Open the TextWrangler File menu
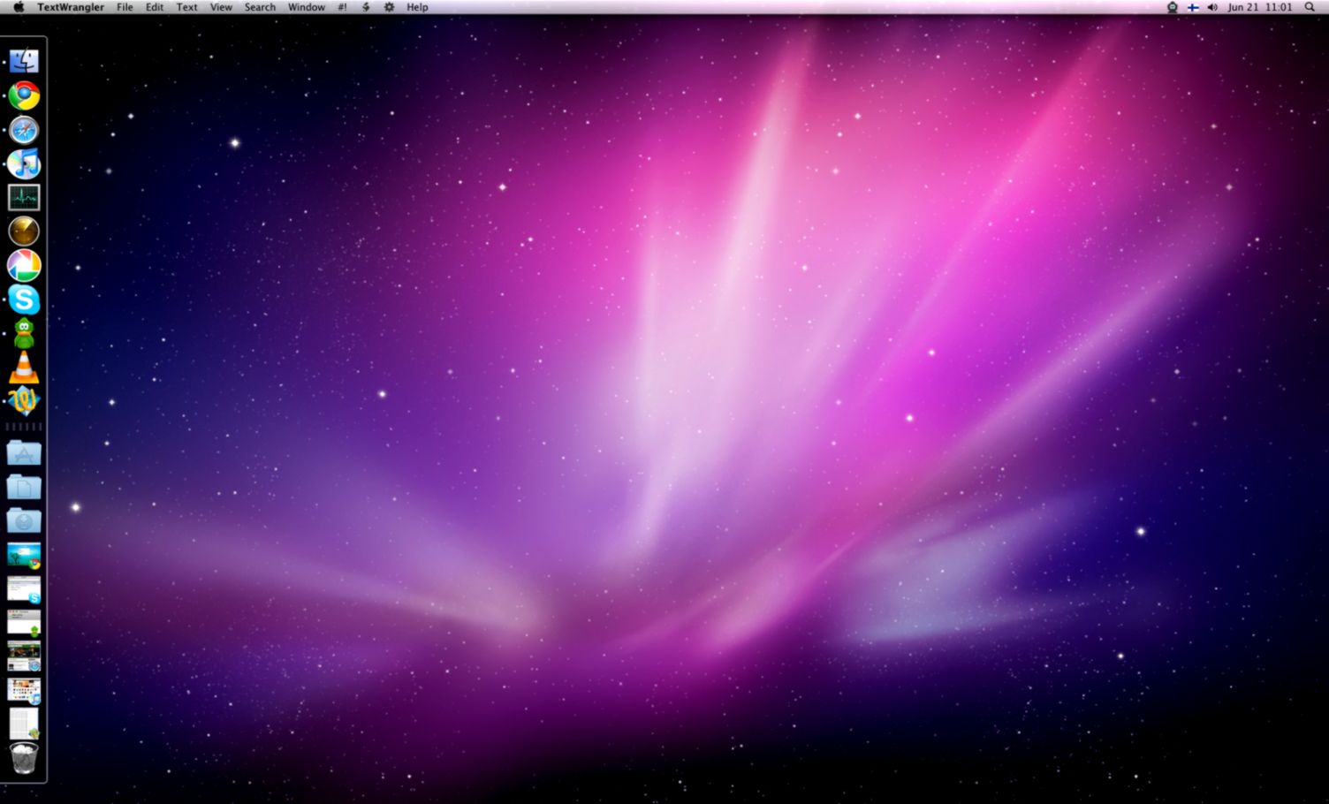The width and height of the screenshot is (1329, 804). point(125,7)
